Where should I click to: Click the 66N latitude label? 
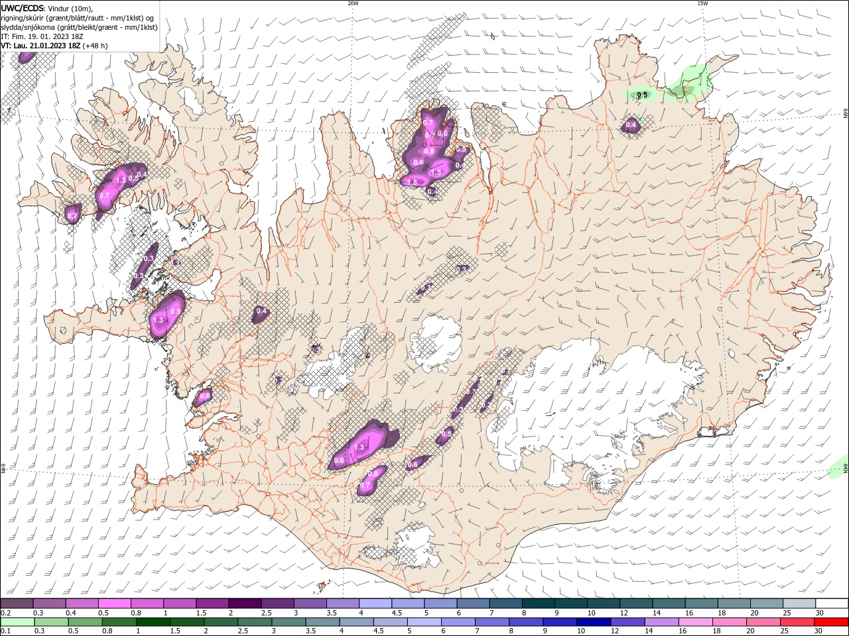click(x=845, y=114)
